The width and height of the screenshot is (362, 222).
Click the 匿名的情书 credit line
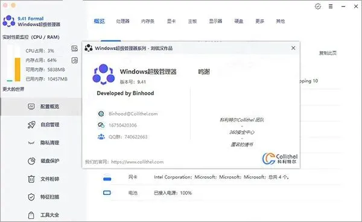pos(242,144)
